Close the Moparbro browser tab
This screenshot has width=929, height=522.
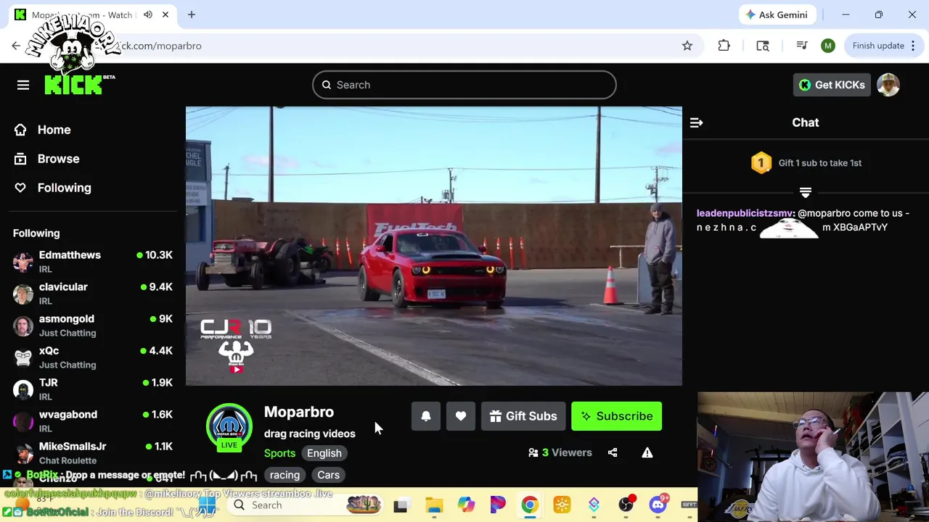click(x=165, y=14)
